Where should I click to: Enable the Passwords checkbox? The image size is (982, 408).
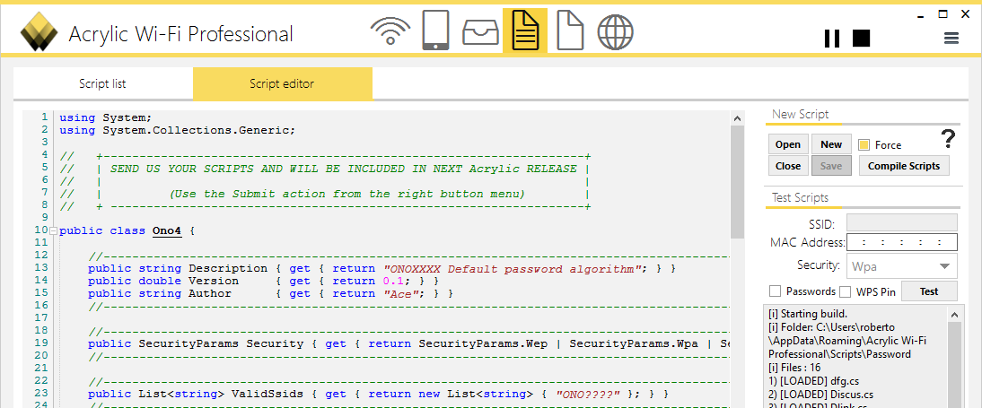(x=776, y=291)
